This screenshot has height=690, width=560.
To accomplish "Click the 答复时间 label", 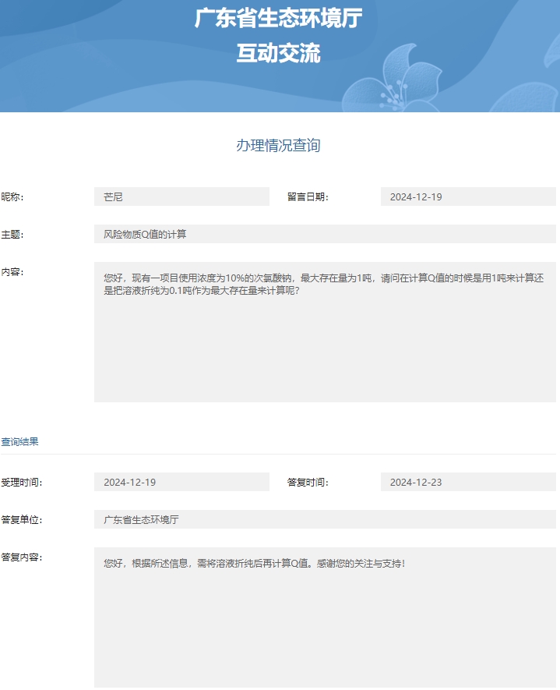I will 308,483.
